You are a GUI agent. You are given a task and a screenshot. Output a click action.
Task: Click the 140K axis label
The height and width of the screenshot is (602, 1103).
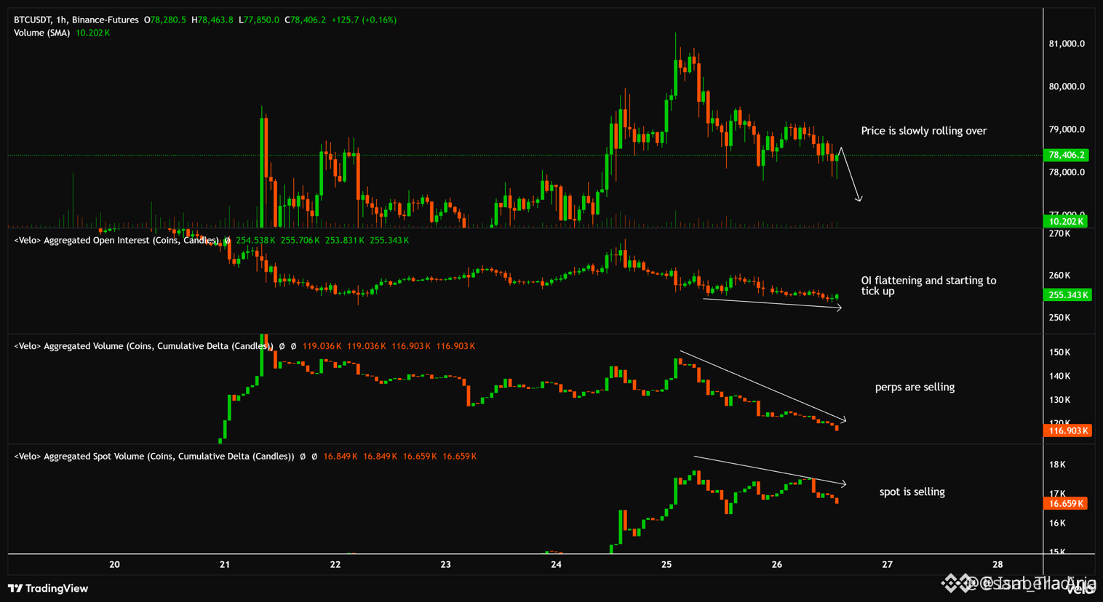point(1059,377)
